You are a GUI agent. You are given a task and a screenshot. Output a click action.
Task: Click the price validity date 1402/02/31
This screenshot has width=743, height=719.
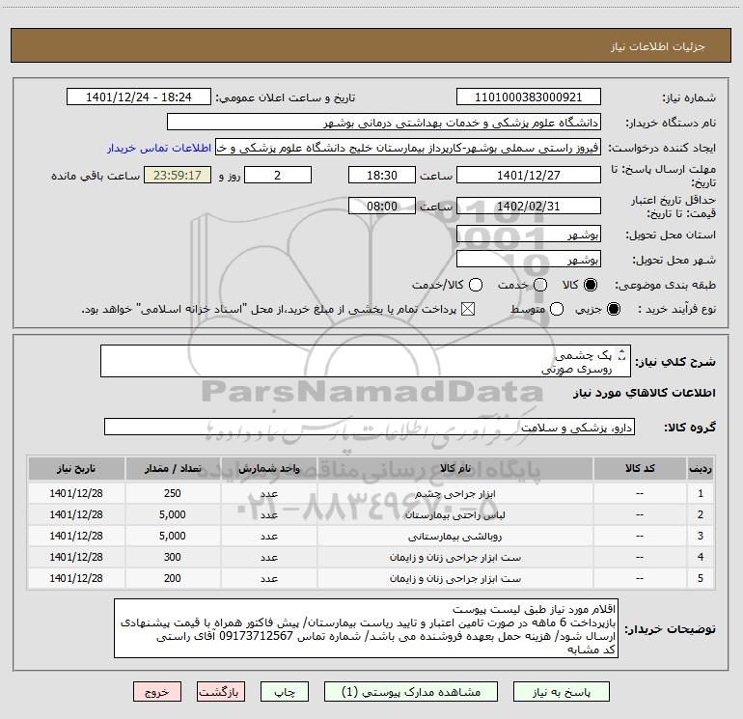point(529,206)
